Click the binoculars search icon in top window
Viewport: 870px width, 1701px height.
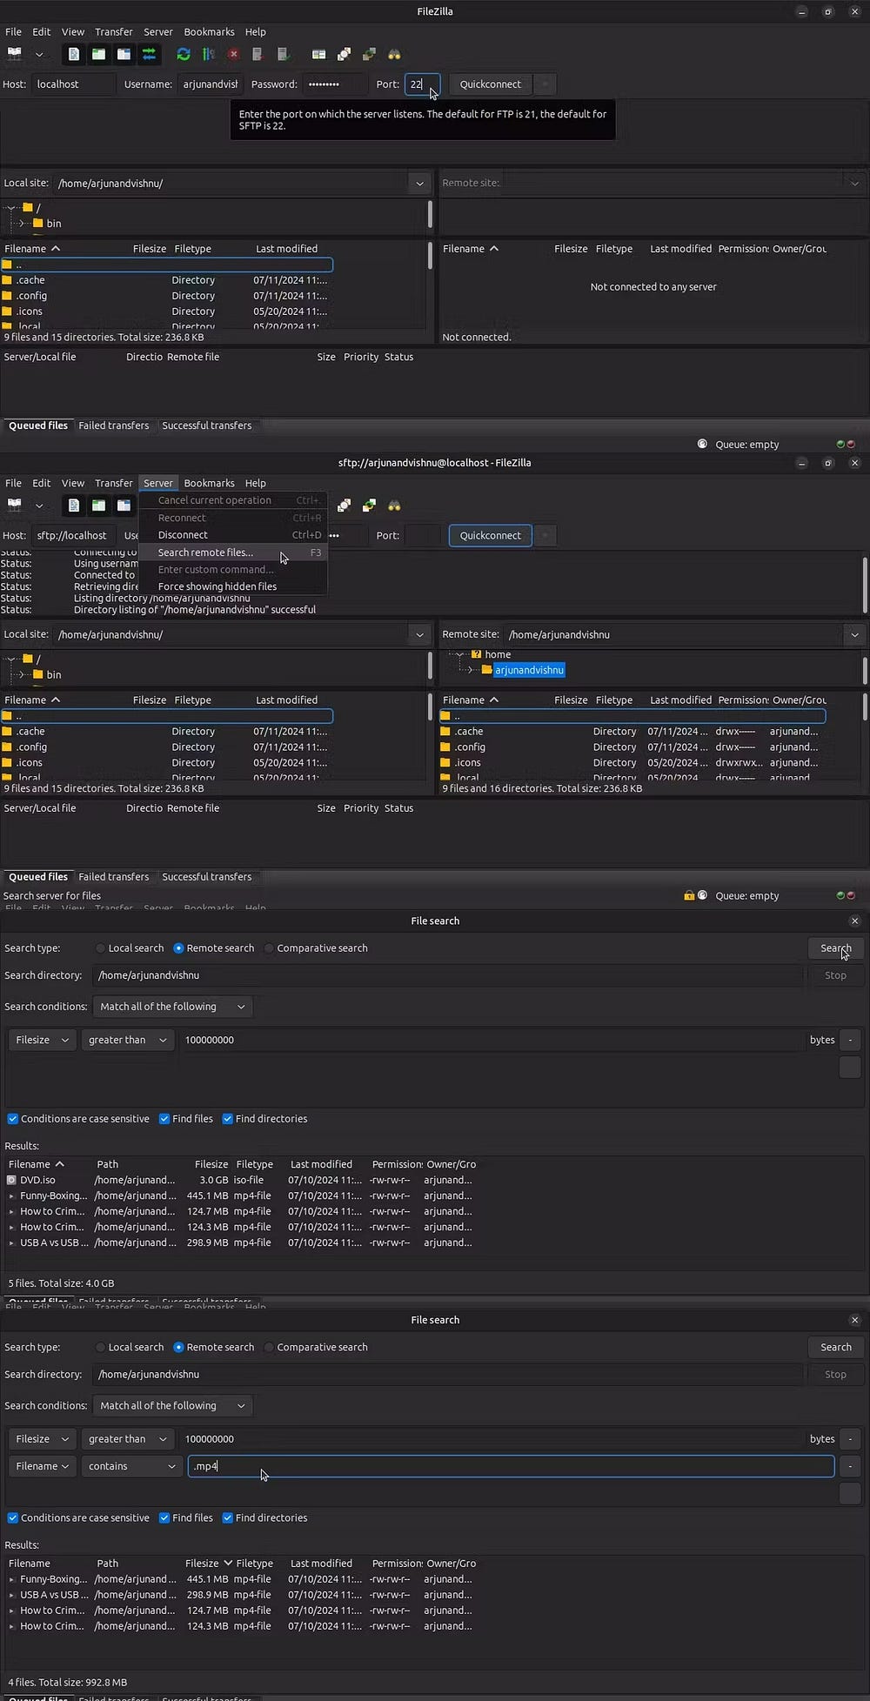(x=395, y=54)
